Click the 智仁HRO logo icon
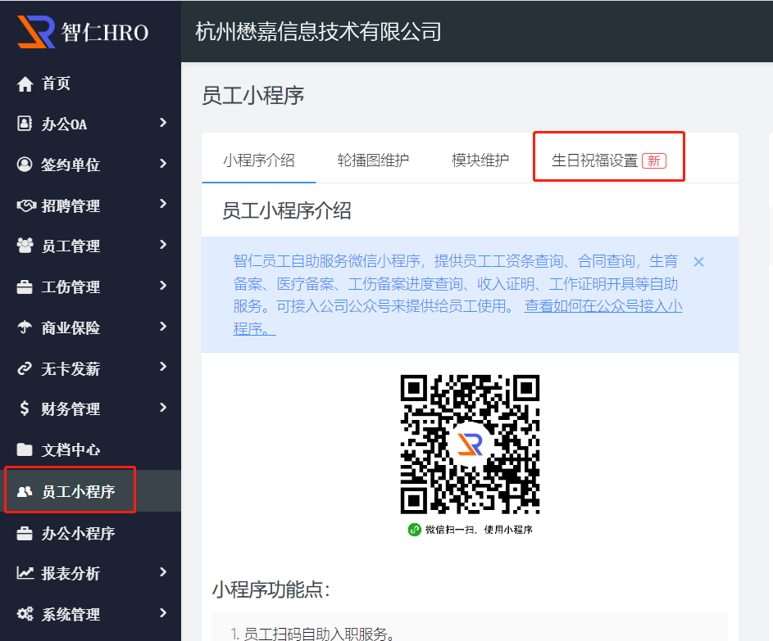773x641 pixels. click(36, 32)
